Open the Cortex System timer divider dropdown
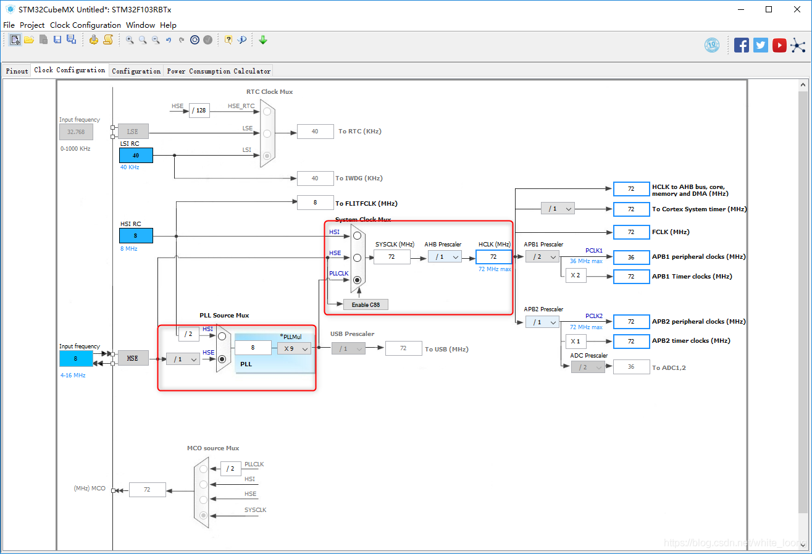 pos(558,209)
